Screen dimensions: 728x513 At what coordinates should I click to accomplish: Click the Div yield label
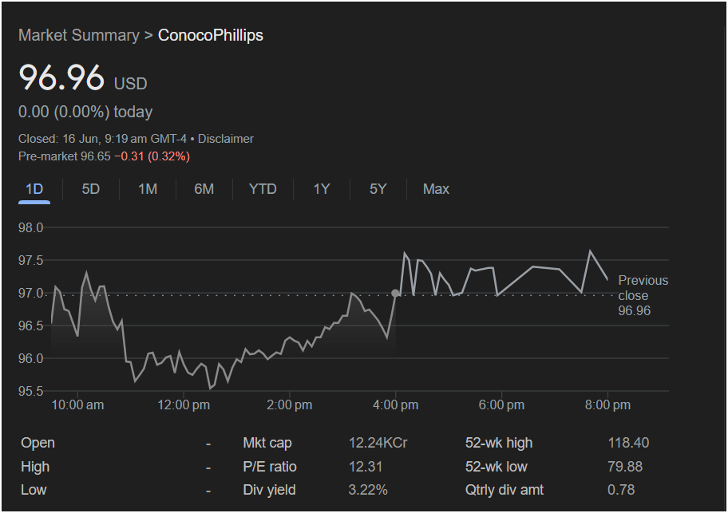(269, 490)
